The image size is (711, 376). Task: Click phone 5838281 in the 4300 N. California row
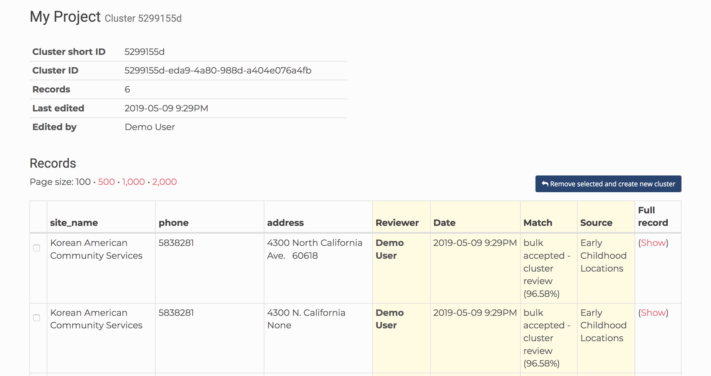(x=176, y=313)
